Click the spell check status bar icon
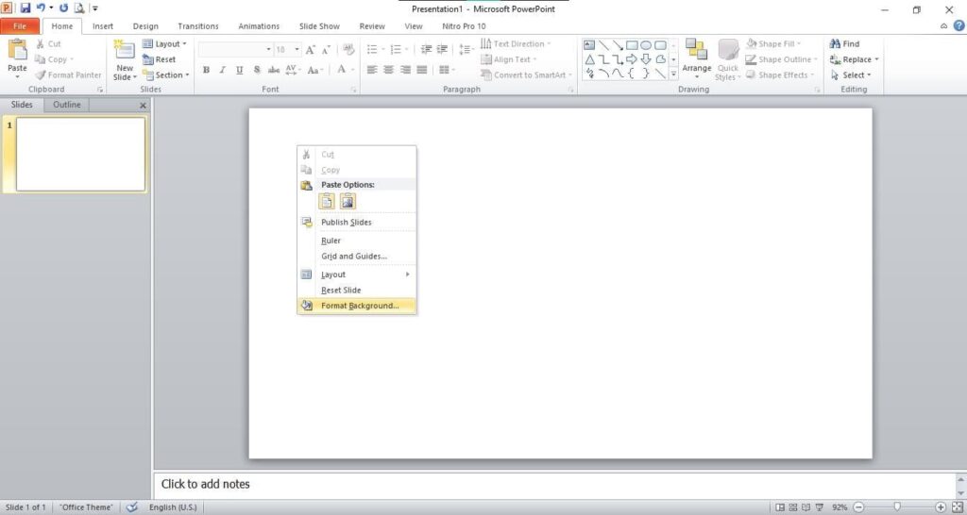The width and height of the screenshot is (967, 515). [132, 507]
